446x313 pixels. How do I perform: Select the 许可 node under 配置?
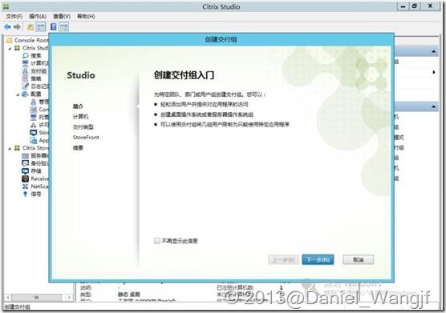coord(39,125)
